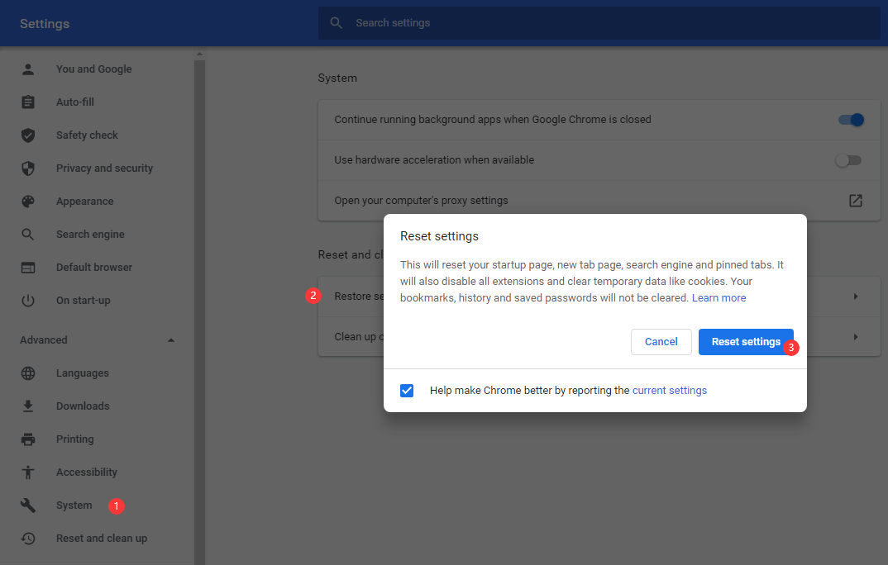Click the Search engine magnifier icon
888x565 pixels.
point(28,234)
